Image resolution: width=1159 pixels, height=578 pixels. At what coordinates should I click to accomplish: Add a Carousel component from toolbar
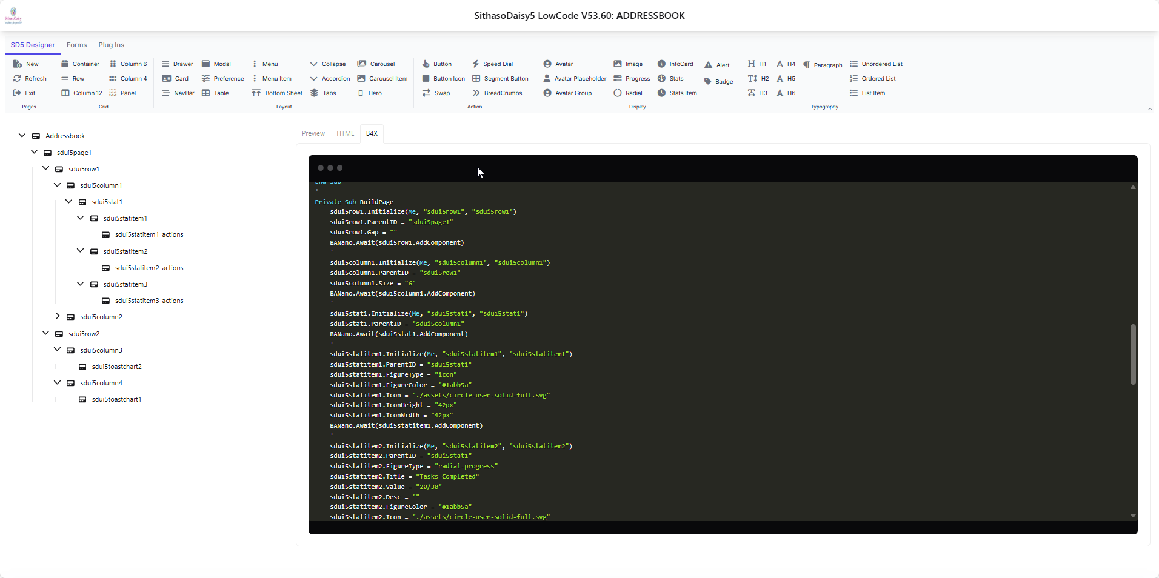click(362, 64)
